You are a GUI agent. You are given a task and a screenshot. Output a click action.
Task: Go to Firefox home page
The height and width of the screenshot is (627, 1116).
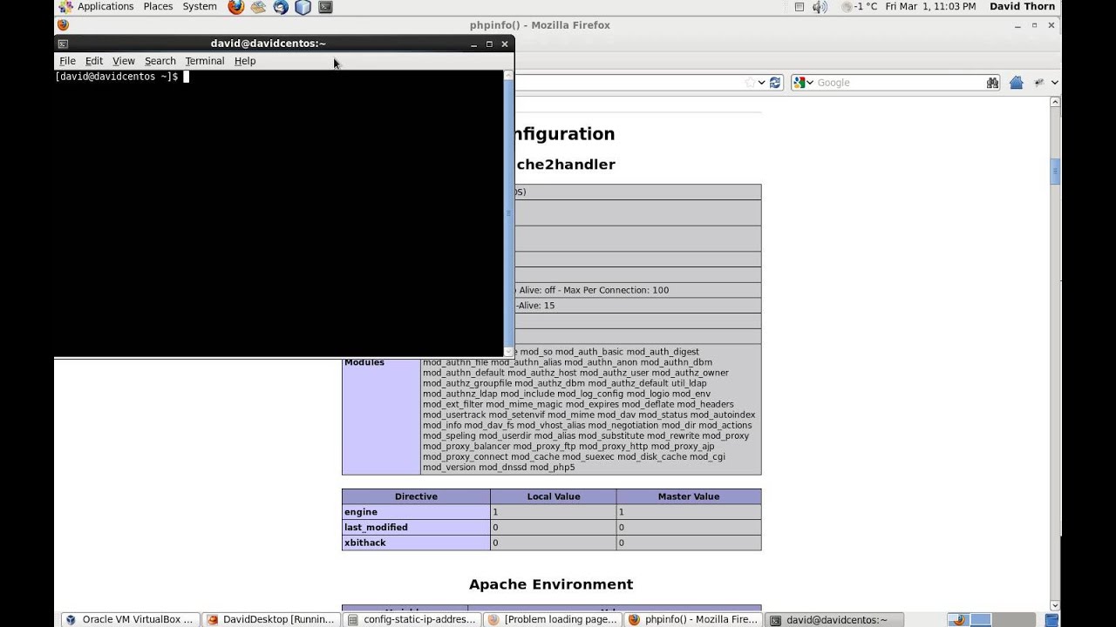[x=1016, y=83]
